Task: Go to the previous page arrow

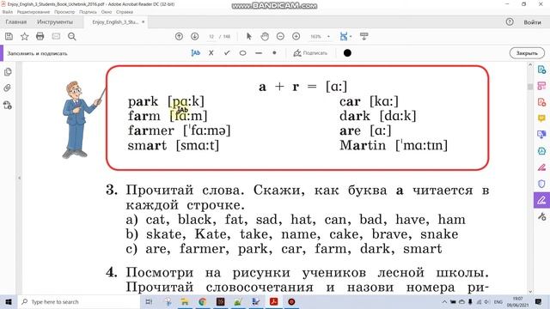Action: (179, 36)
